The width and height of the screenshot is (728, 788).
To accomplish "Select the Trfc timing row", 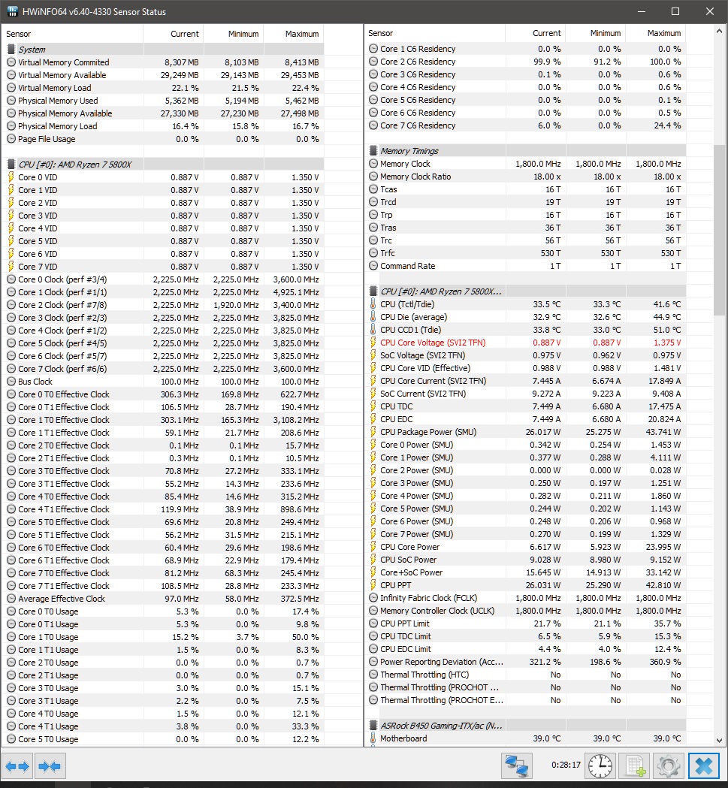I will pyautogui.click(x=525, y=253).
